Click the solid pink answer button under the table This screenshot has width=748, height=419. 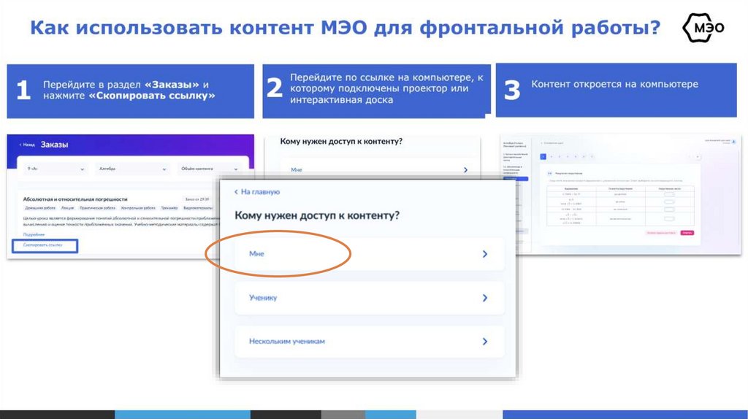click(x=687, y=233)
